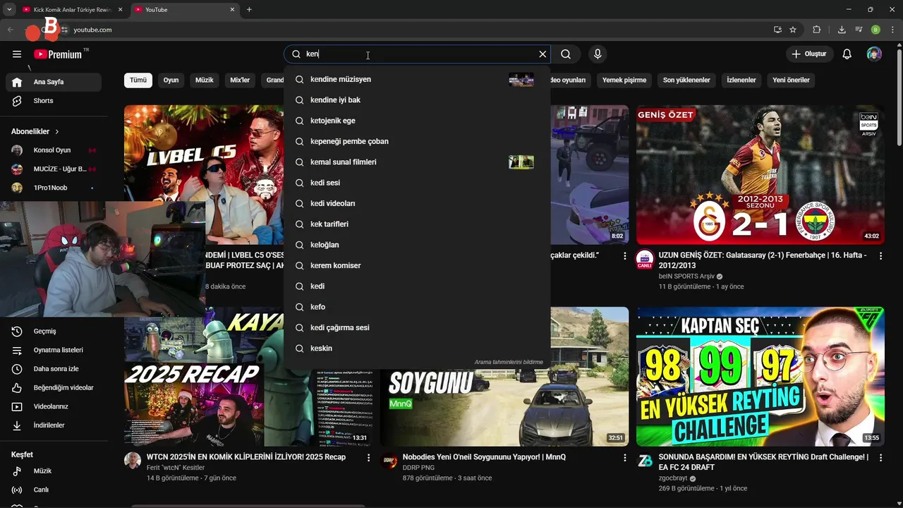Open options menu for the Galatasaray video

(880, 256)
